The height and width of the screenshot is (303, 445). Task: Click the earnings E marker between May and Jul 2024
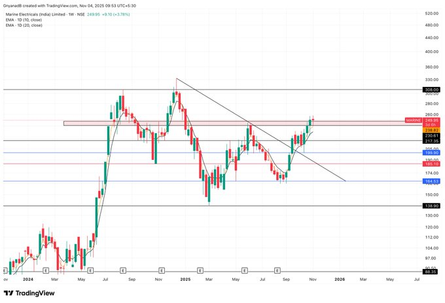tap(90, 271)
